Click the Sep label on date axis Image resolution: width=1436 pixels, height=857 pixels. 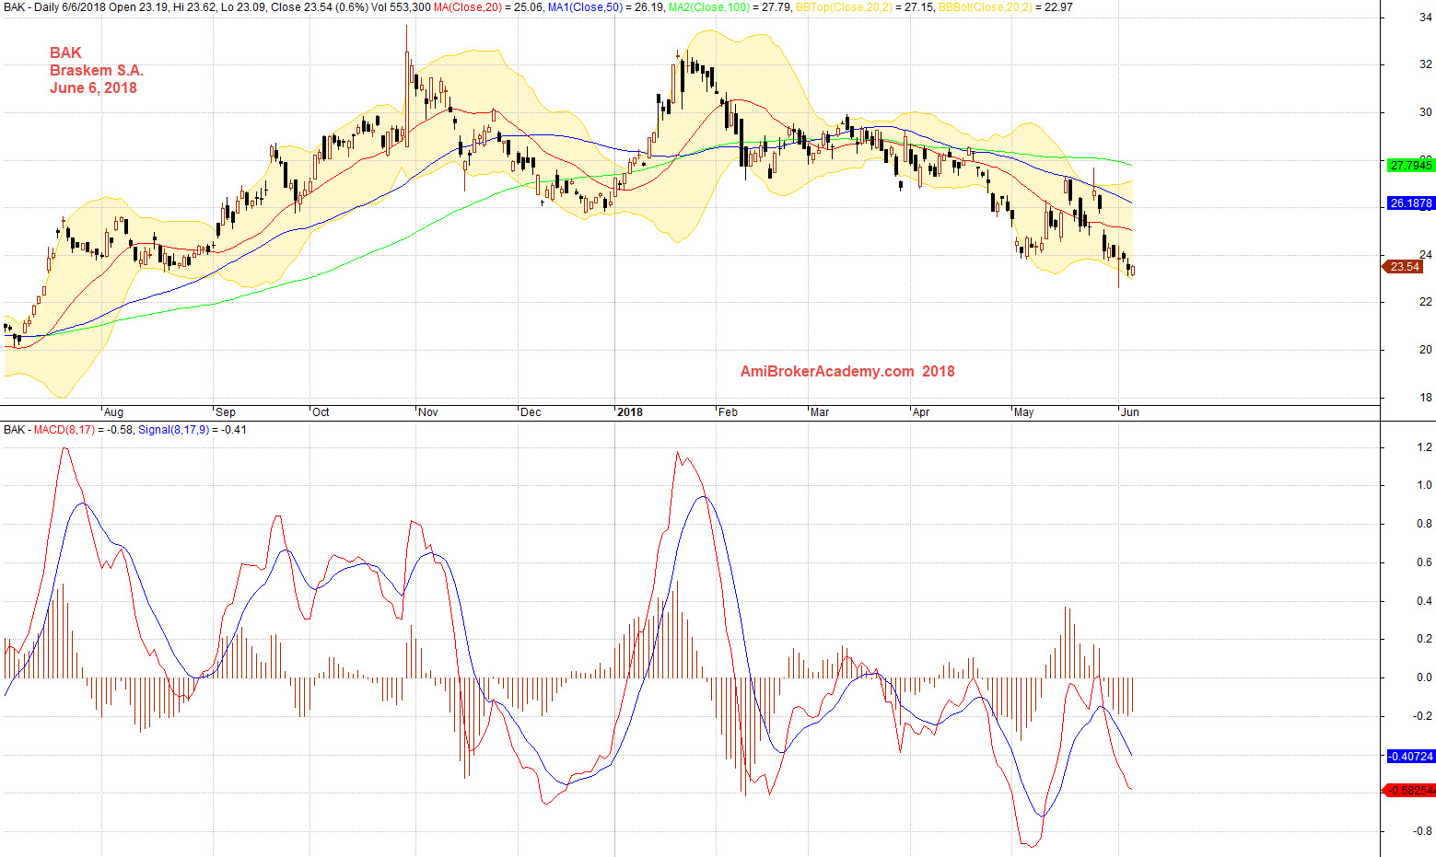225,412
